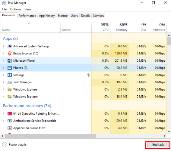Click the Settings gear icon
Viewport: 171px width, 151px height.
click(x=9, y=75)
